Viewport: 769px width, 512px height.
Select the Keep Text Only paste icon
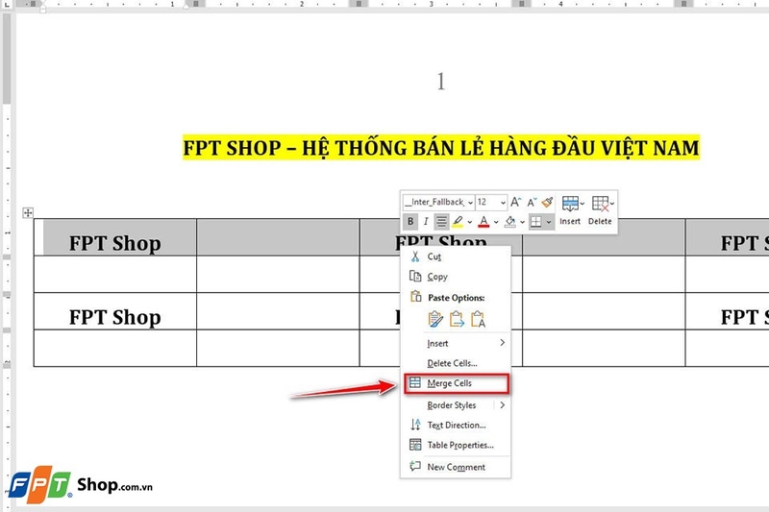coord(478,319)
